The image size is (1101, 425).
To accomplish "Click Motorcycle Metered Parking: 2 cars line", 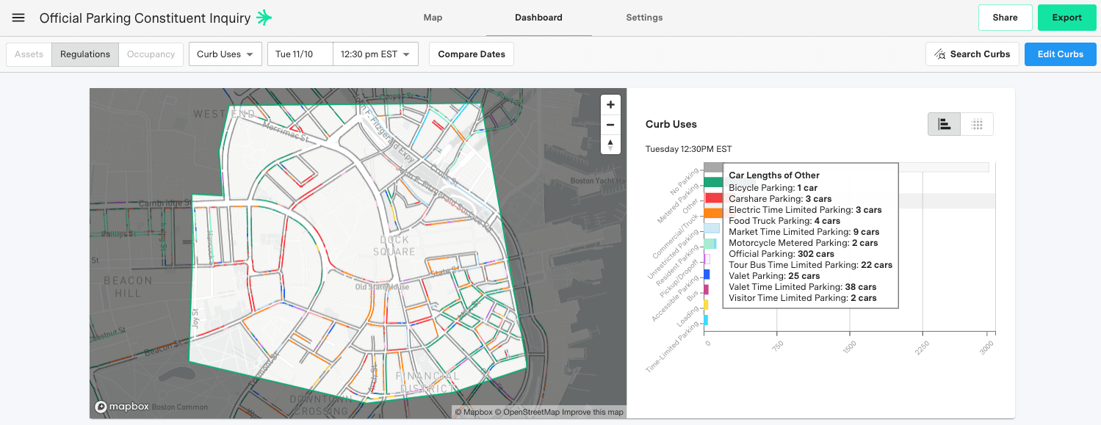I will 803,243.
